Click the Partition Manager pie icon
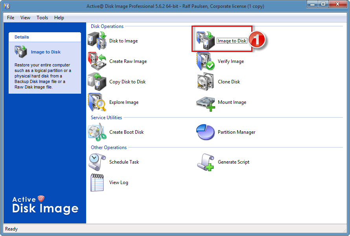 (205, 132)
